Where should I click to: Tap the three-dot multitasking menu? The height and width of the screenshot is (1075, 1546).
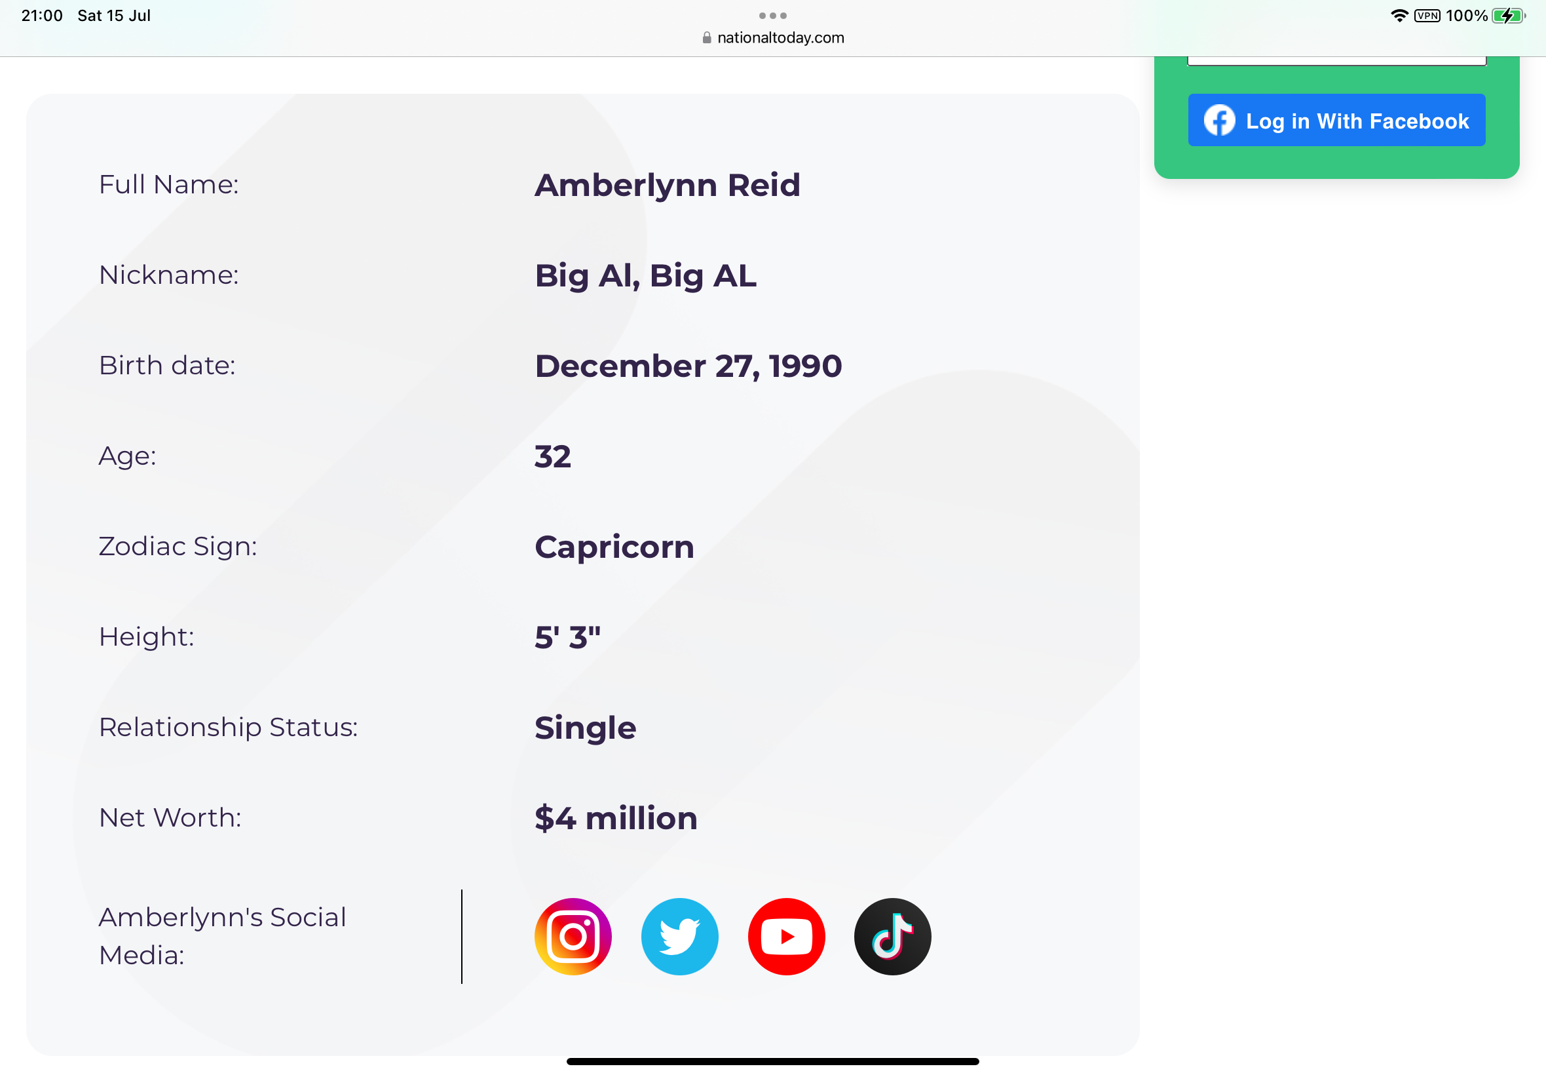(x=772, y=16)
